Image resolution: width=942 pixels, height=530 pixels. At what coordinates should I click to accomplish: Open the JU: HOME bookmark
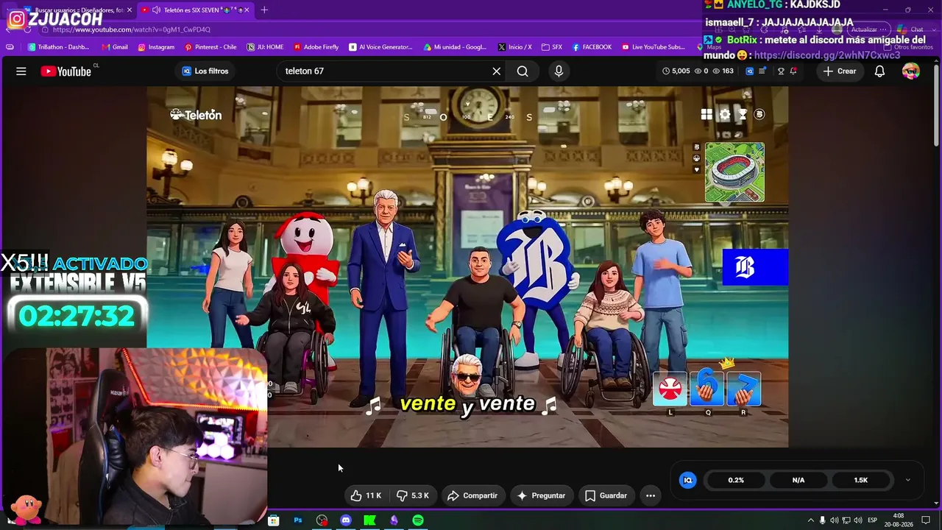coord(265,47)
